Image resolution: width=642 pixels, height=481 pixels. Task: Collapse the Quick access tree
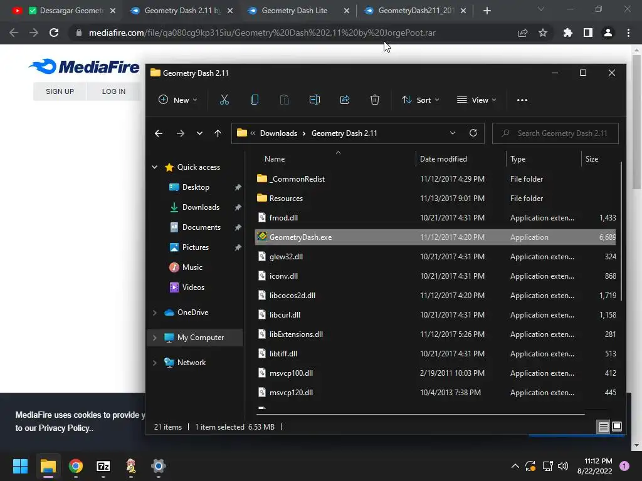[x=154, y=167]
